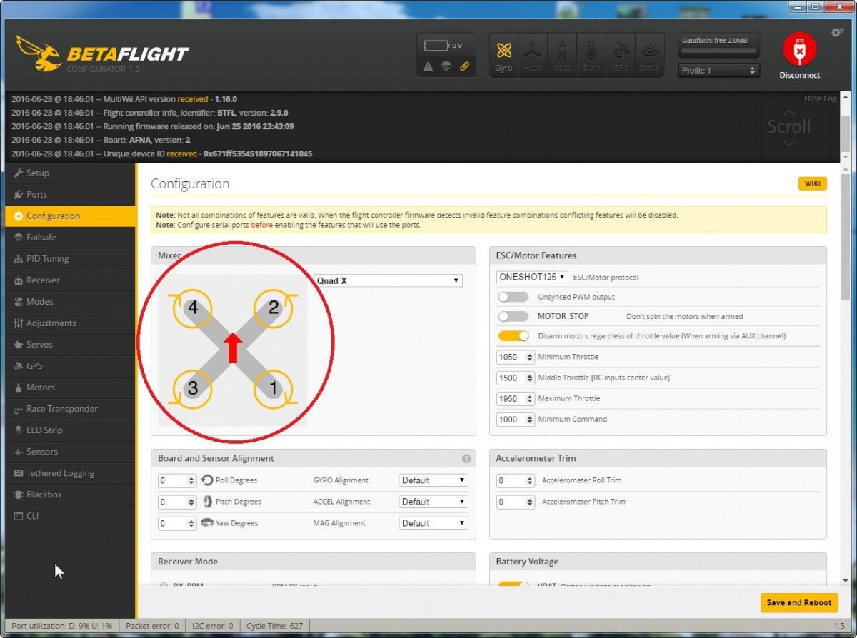Open the MAG Alignment dropdown

pos(433,523)
